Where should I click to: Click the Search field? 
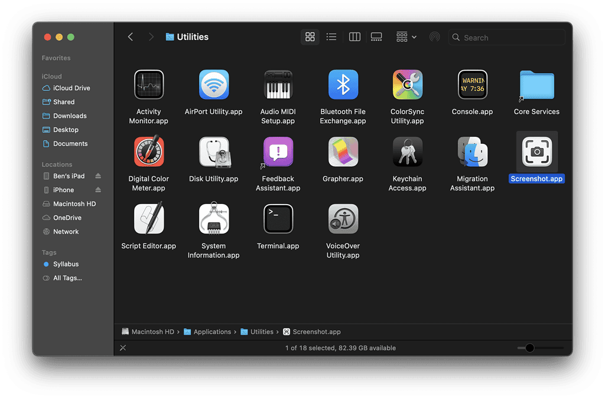point(506,37)
